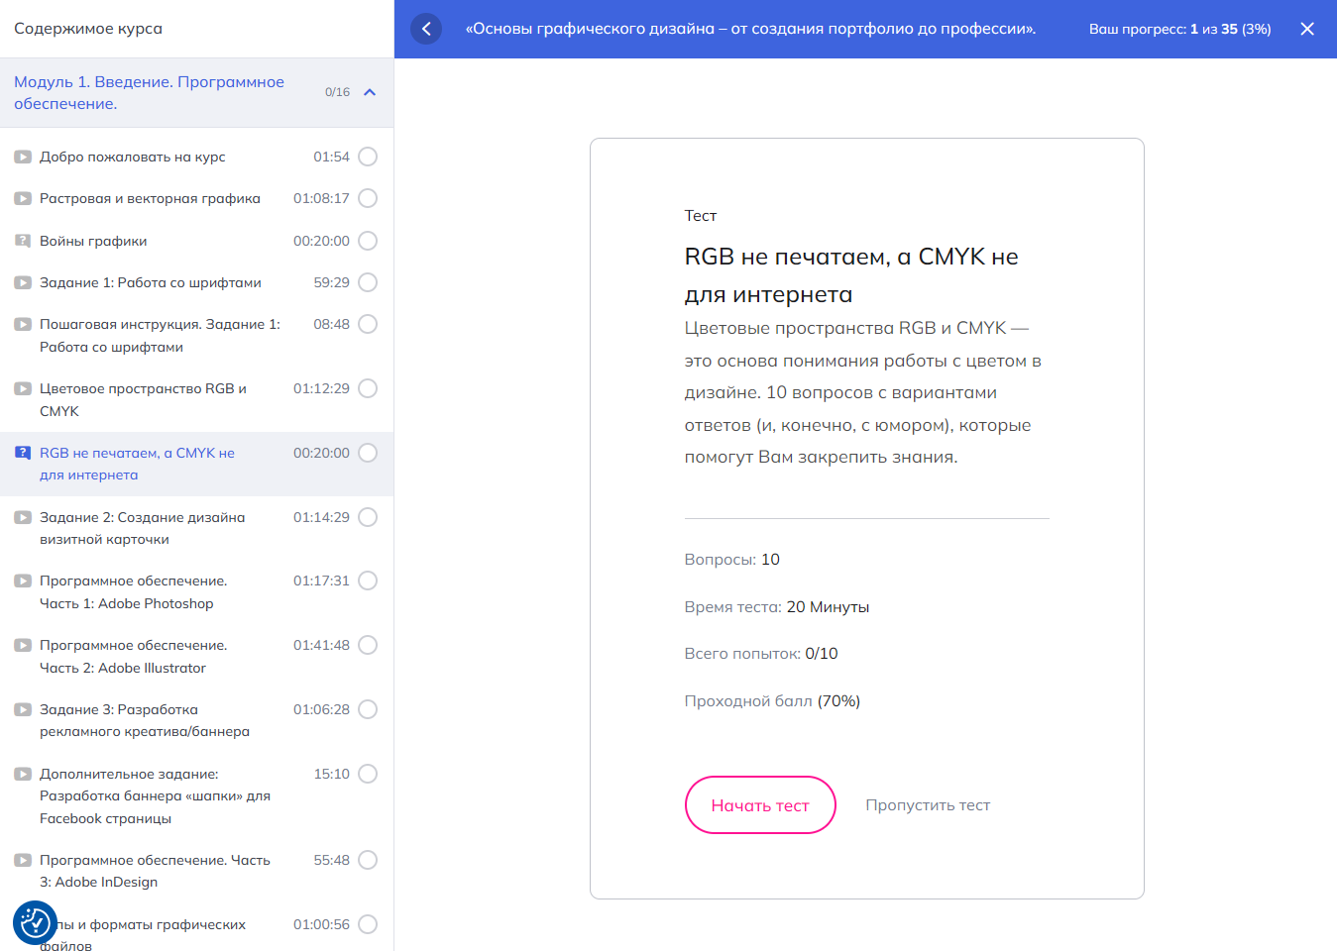Click the video icon for 'Задание 3' lesson
1337x951 pixels.
point(23,709)
